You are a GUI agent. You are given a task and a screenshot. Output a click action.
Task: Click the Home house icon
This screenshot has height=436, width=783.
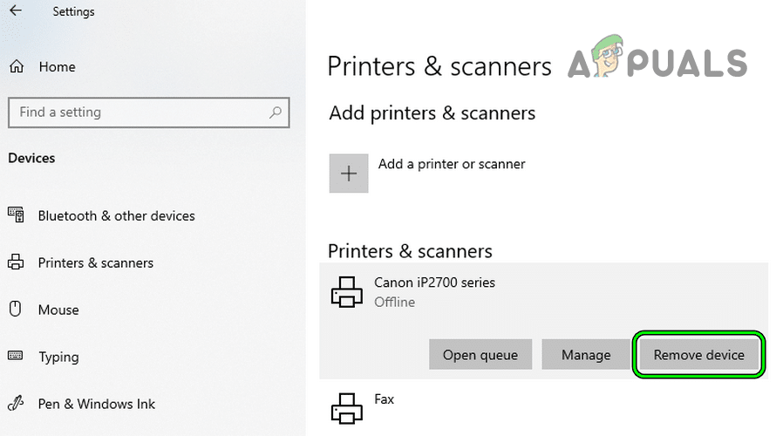coord(16,67)
